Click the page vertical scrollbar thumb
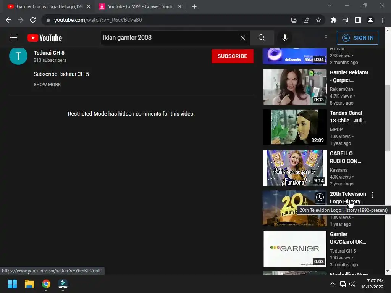Viewport: 391px width, 293px height. click(388, 118)
